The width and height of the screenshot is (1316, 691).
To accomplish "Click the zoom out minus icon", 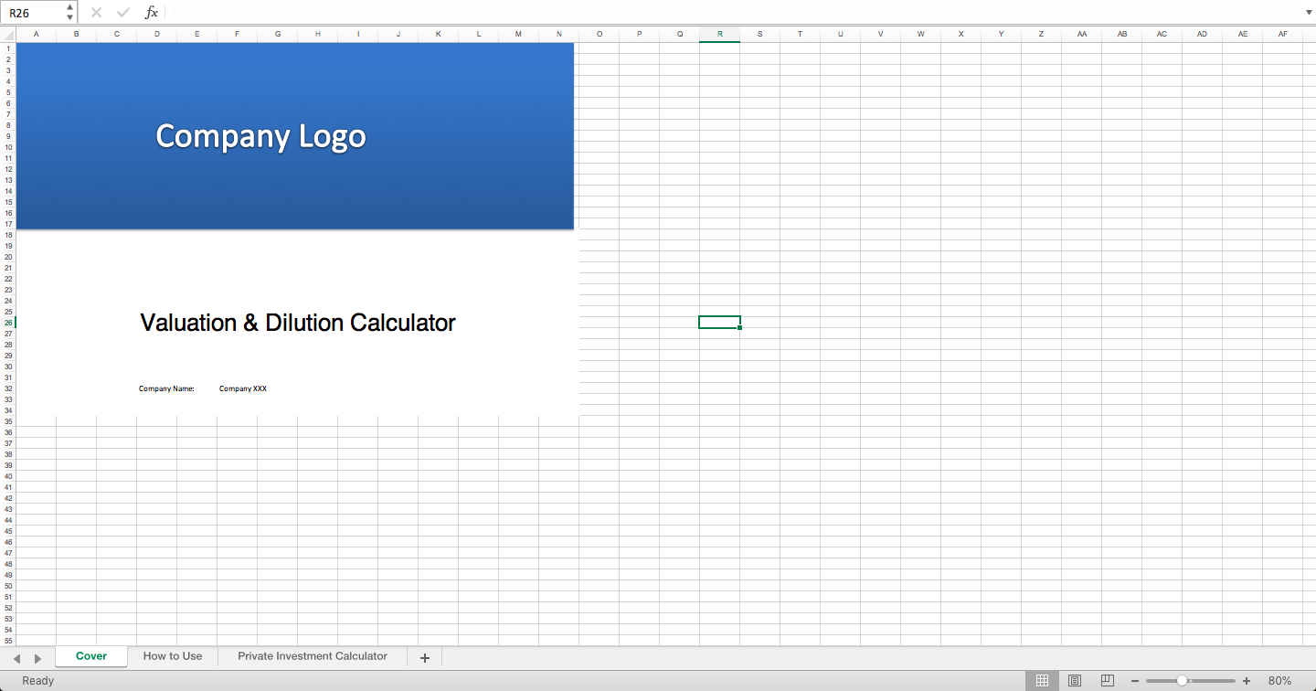I will click(x=1135, y=681).
